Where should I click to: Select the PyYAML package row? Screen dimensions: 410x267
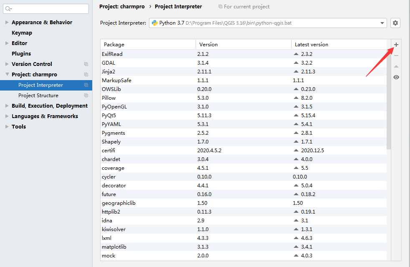pyautogui.click(x=244, y=124)
